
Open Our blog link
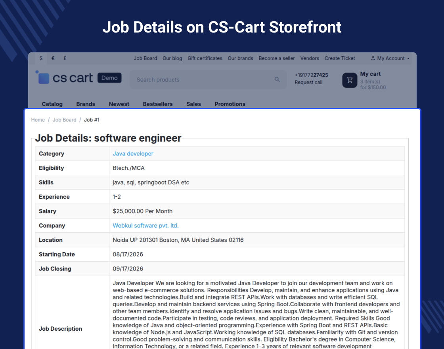point(172,58)
